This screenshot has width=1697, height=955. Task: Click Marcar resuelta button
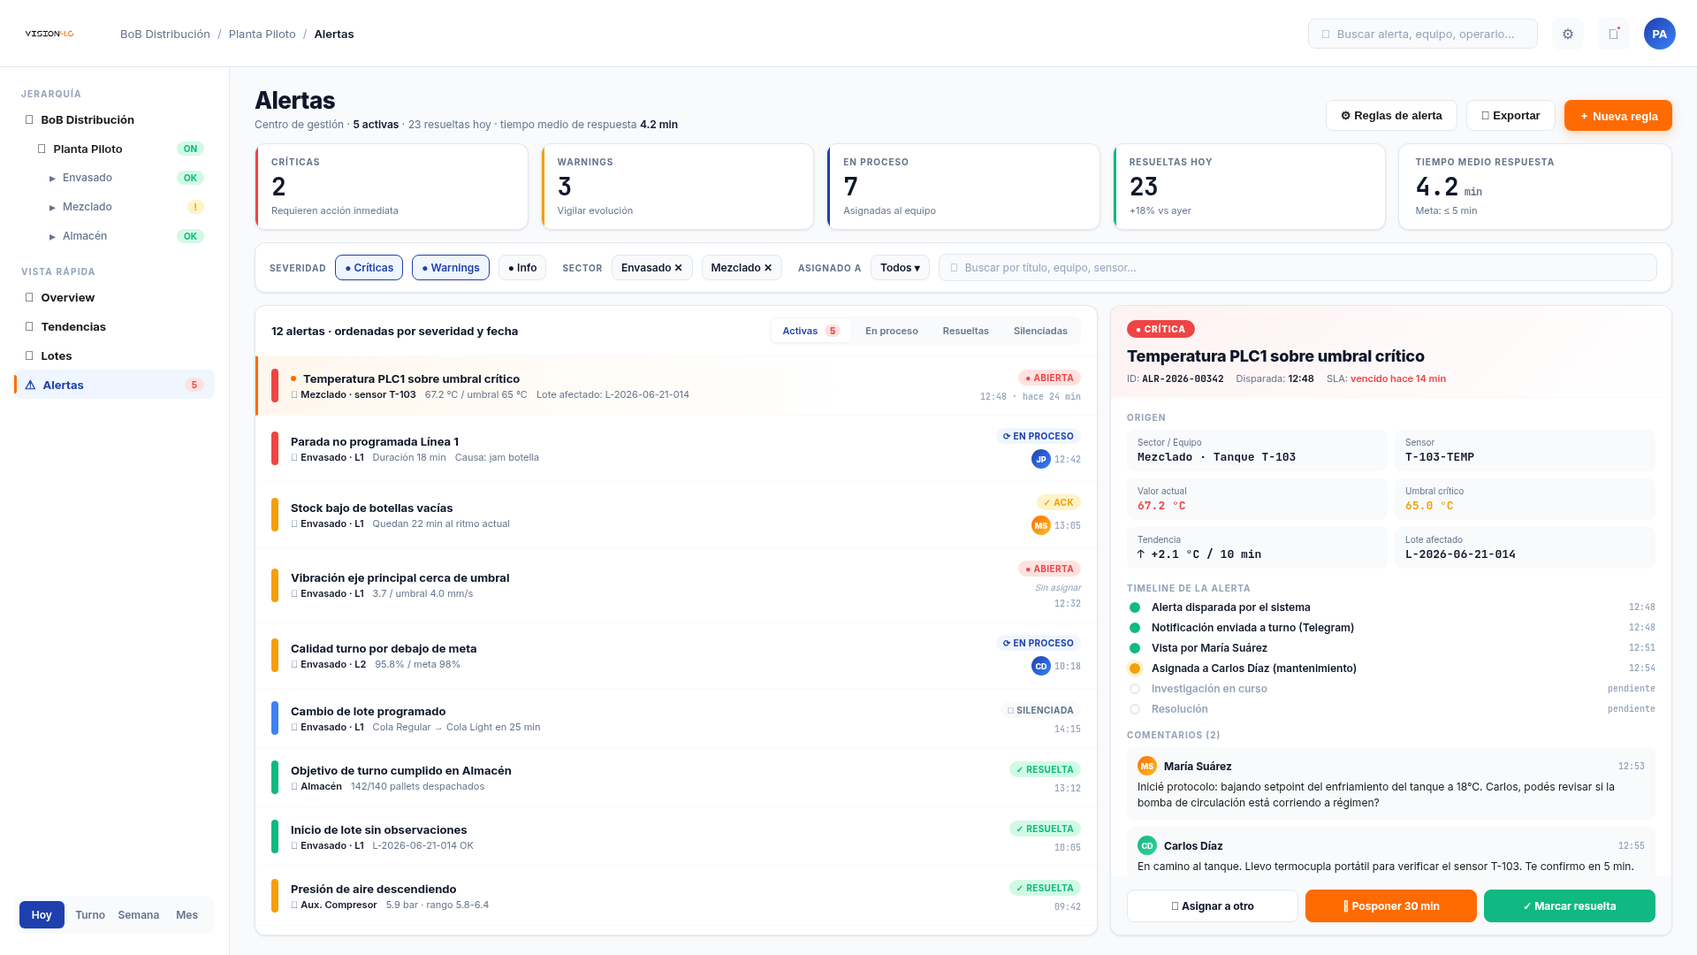1569,905
